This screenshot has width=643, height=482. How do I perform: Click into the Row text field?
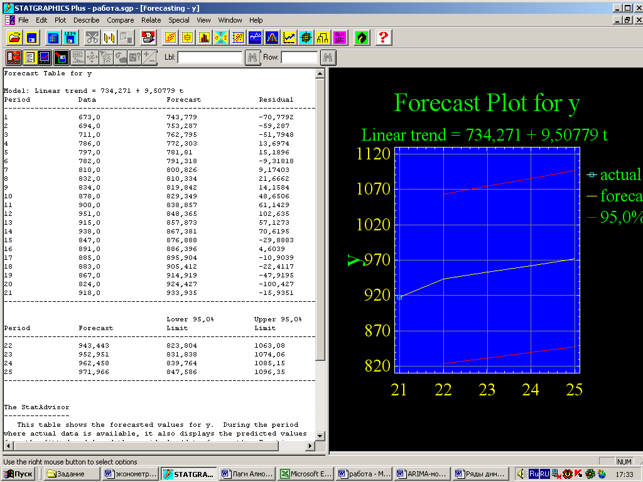click(300, 57)
